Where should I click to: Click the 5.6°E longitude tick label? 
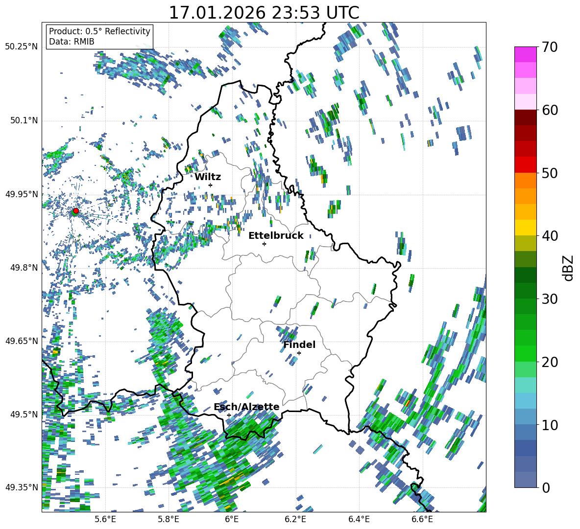pos(105,520)
